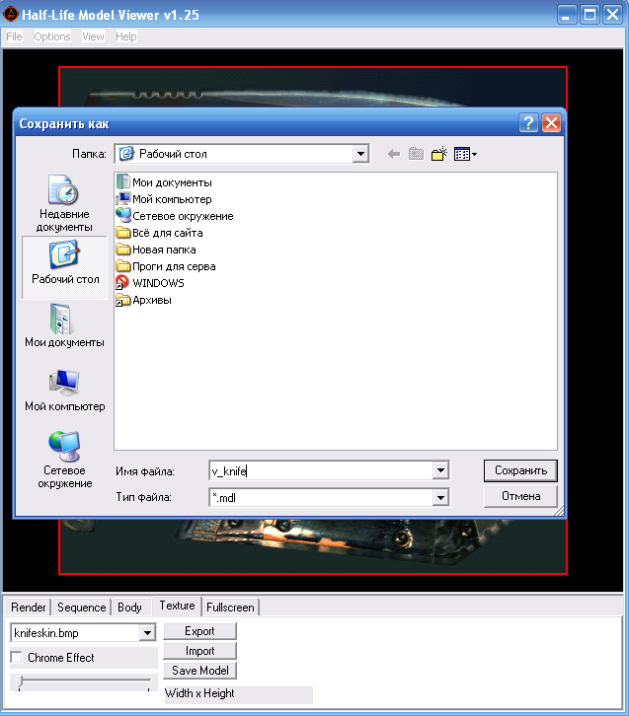Click the texture scale slider
Viewport: 629px width, 716px height.
[x=84, y=681]
